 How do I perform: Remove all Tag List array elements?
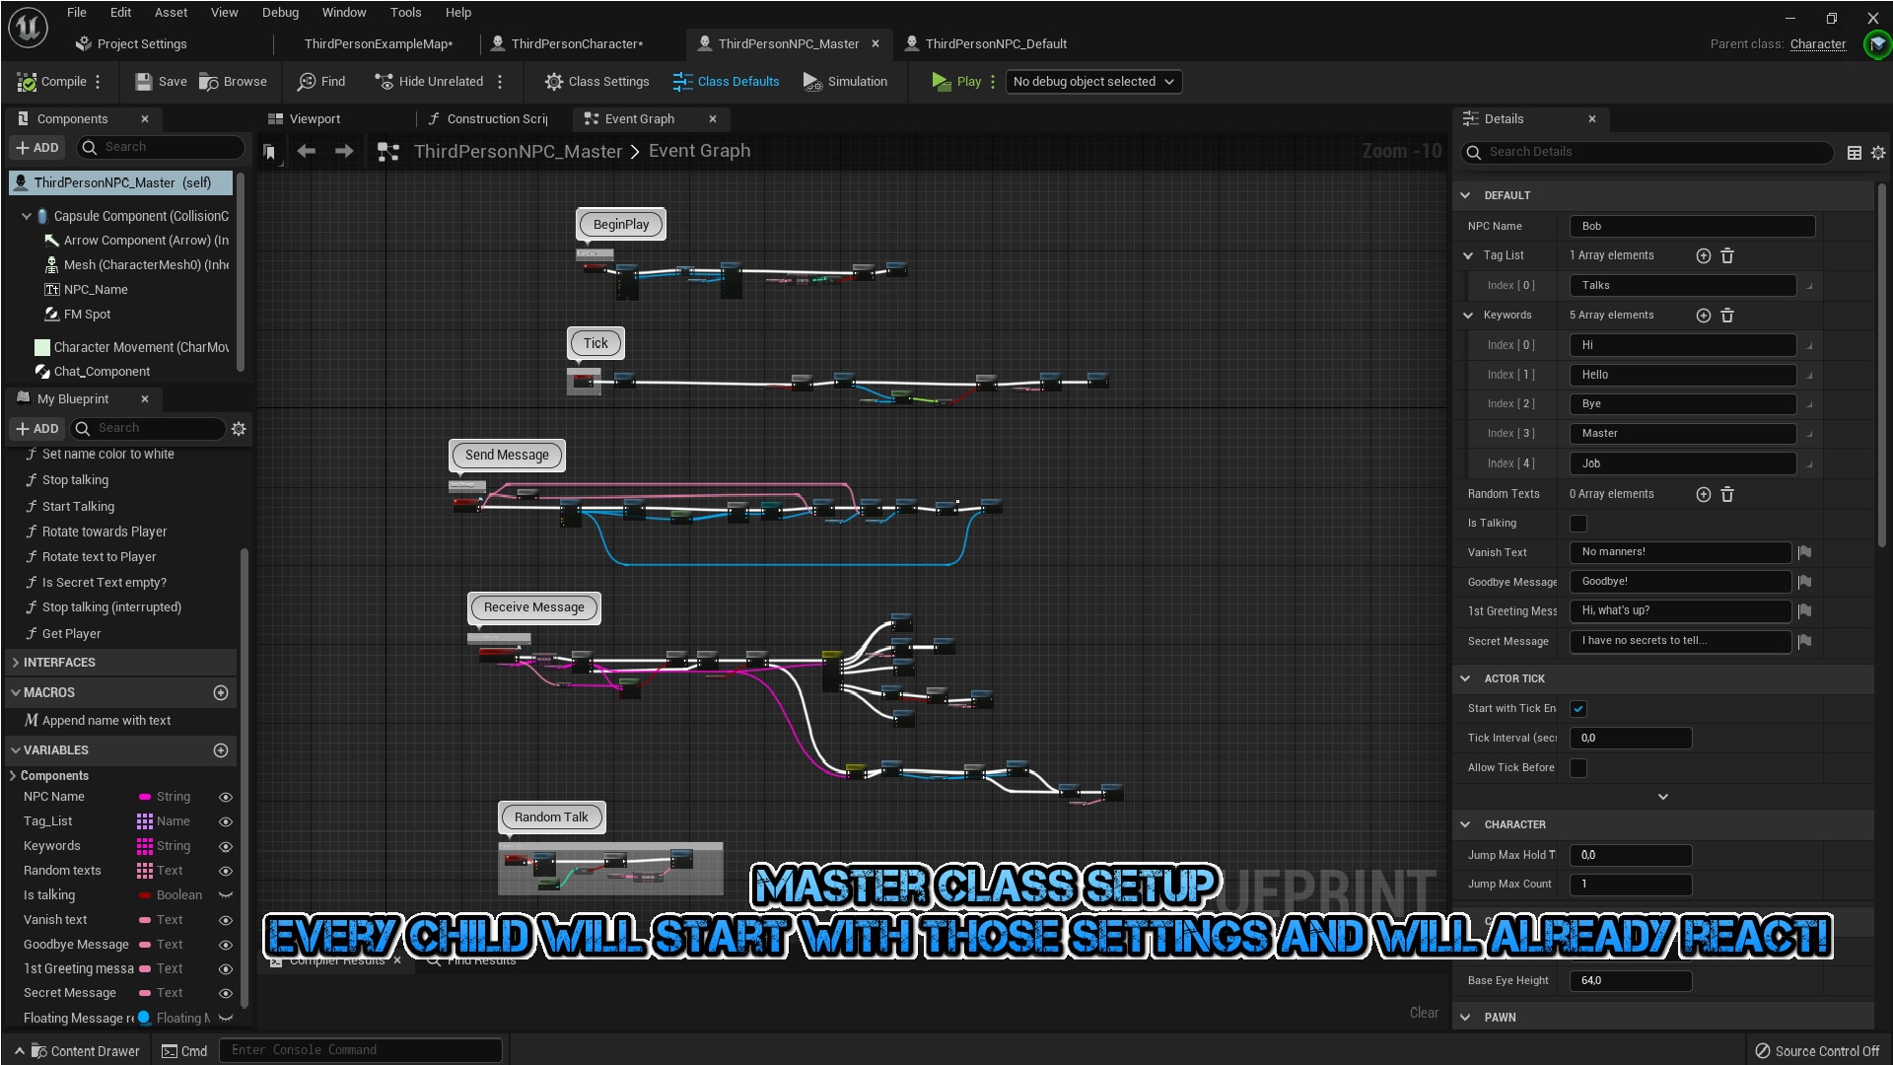[x=1727, y=255]
